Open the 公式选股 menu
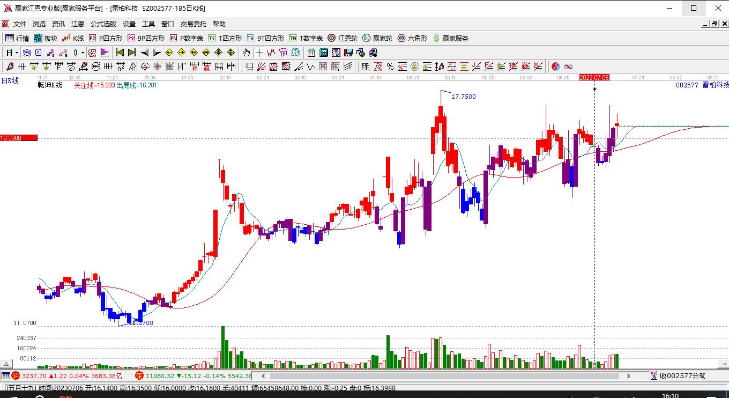729x398 pixels. 103,24
